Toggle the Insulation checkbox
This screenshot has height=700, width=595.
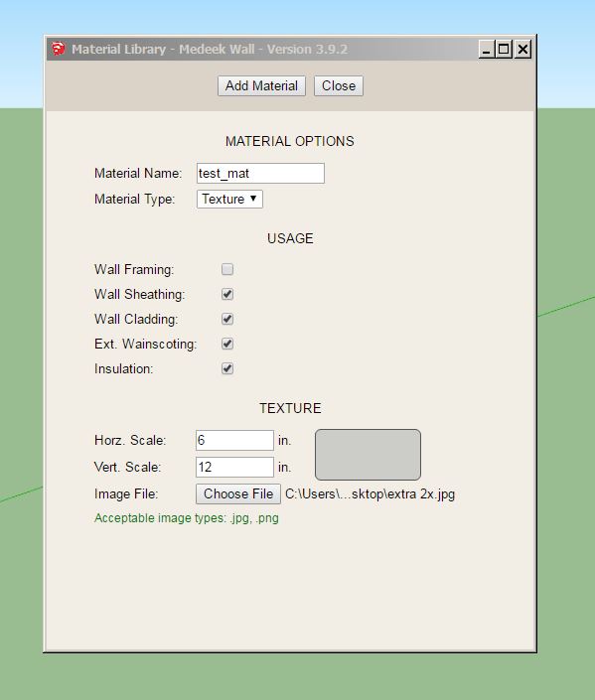coord(227,368)
